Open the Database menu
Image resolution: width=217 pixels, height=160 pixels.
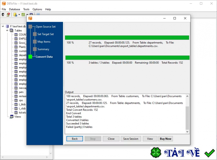coord(14,9)
